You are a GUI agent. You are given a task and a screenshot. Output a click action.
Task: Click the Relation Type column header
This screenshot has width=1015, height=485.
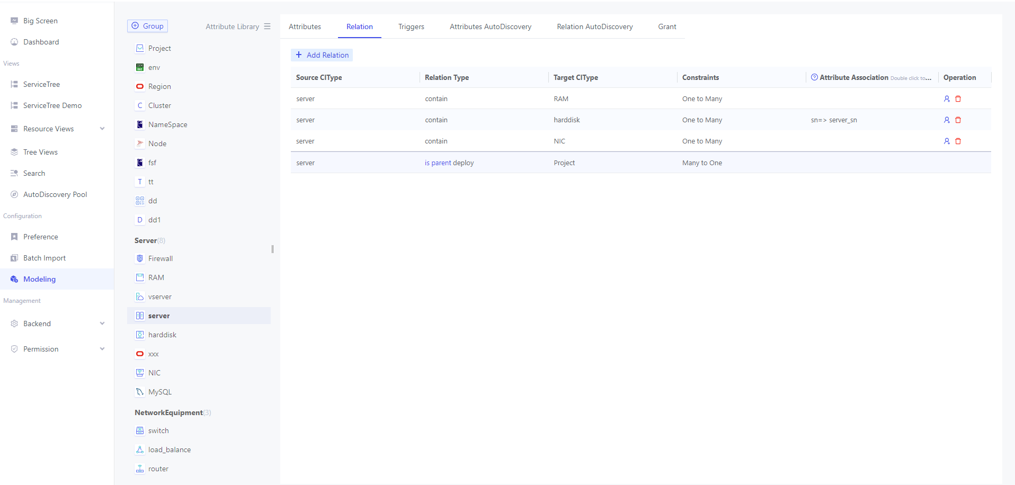pos(447,77)
